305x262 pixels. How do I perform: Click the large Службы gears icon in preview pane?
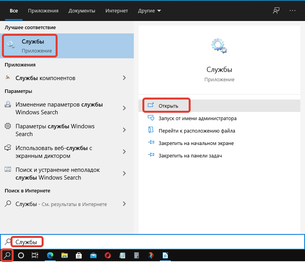(219, 46)
